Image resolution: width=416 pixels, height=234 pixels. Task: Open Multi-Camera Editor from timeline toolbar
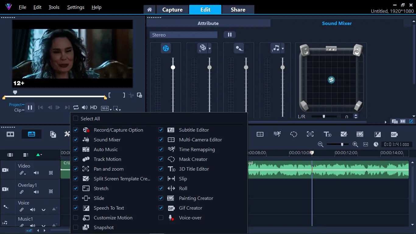click(x=260, y=134)
